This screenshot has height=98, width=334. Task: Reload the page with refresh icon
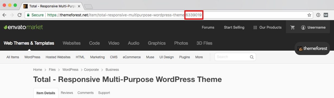(19, 15)
